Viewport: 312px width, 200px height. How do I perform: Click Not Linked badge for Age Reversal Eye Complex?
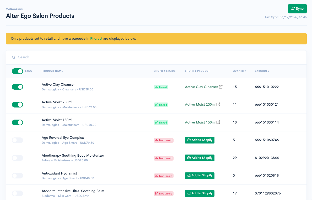point(164,140)
